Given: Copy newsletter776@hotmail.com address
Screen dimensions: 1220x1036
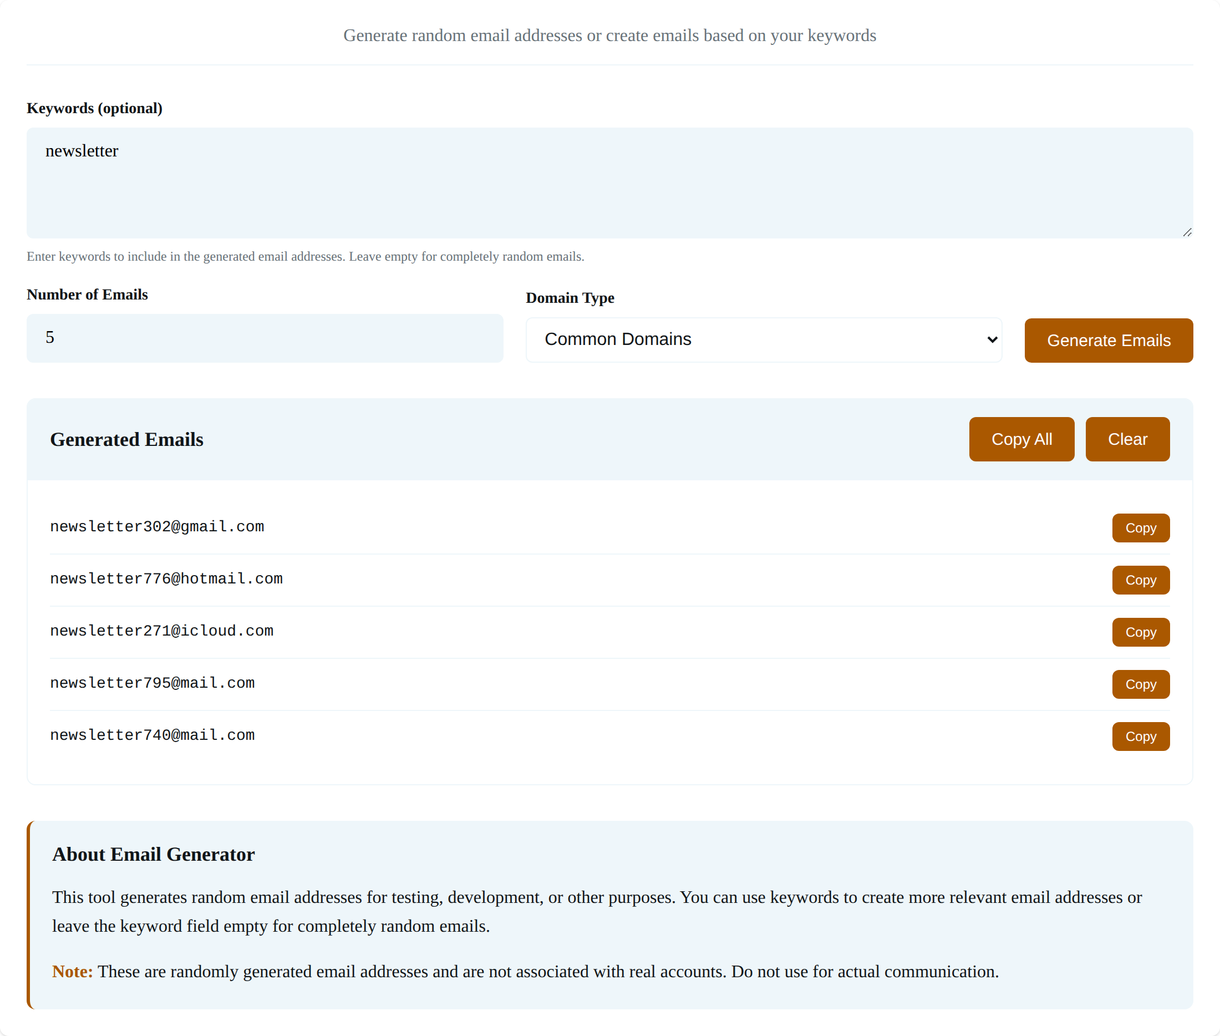Looking at the screenshot, I should coord(1141,580).
